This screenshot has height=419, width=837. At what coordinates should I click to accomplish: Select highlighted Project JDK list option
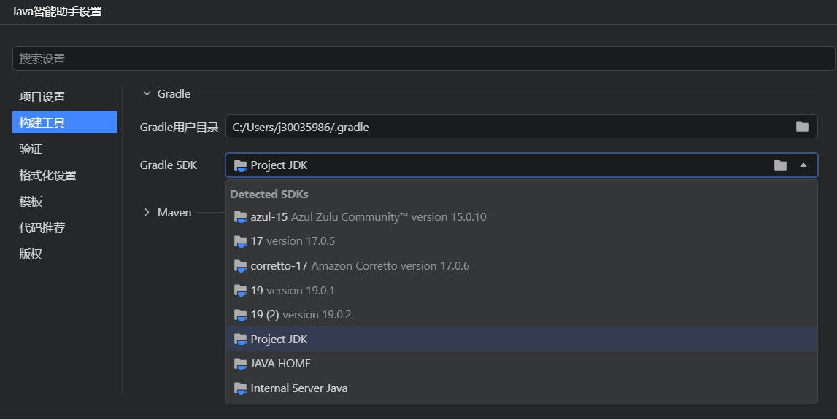click(522, 339)
